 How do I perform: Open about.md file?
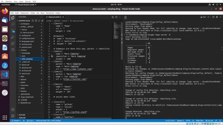pyautogui.click(x=25, y=65)
